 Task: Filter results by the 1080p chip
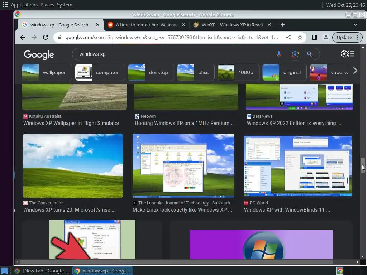(238, 72)
